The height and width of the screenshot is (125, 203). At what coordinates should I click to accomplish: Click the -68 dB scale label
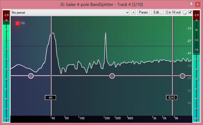tap(189, 78)
